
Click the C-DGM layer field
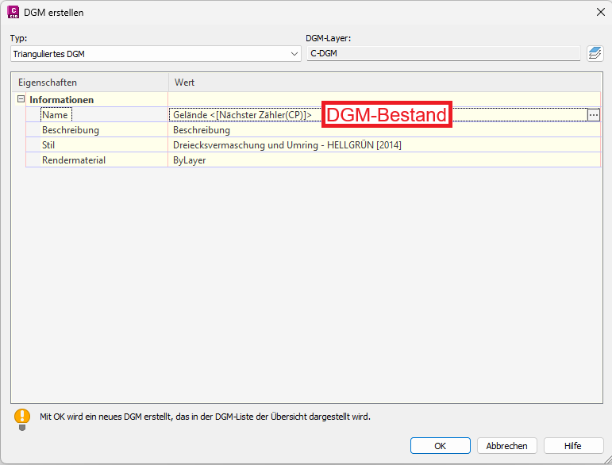(444, 53)
